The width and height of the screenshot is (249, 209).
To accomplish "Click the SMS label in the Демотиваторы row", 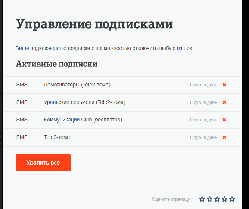I will (22, 85).
